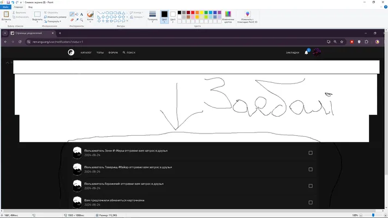The height and width of the screenshot is (218, 388).
Task: Pick the red color swatch in palette
Action: tap(193, 13)
